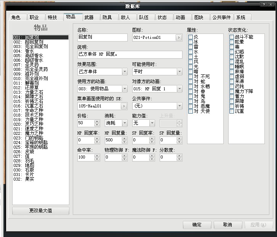The width and height of the screenshot is (277, 237).
Task: Click the 说明 description text field
Action: point(130,54)
